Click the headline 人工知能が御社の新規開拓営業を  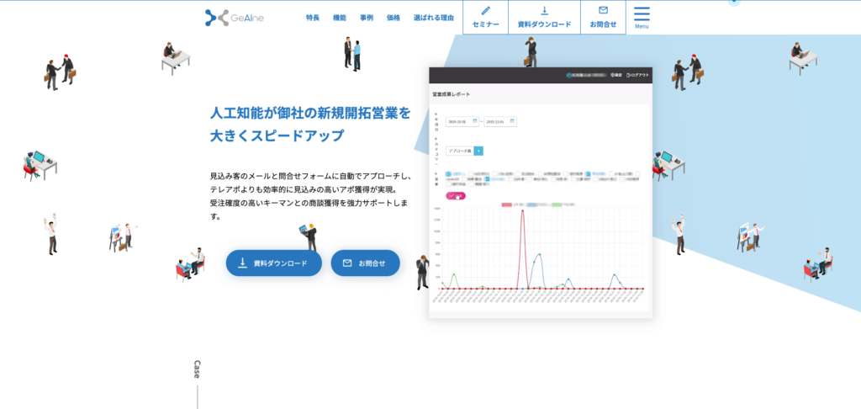310,114
